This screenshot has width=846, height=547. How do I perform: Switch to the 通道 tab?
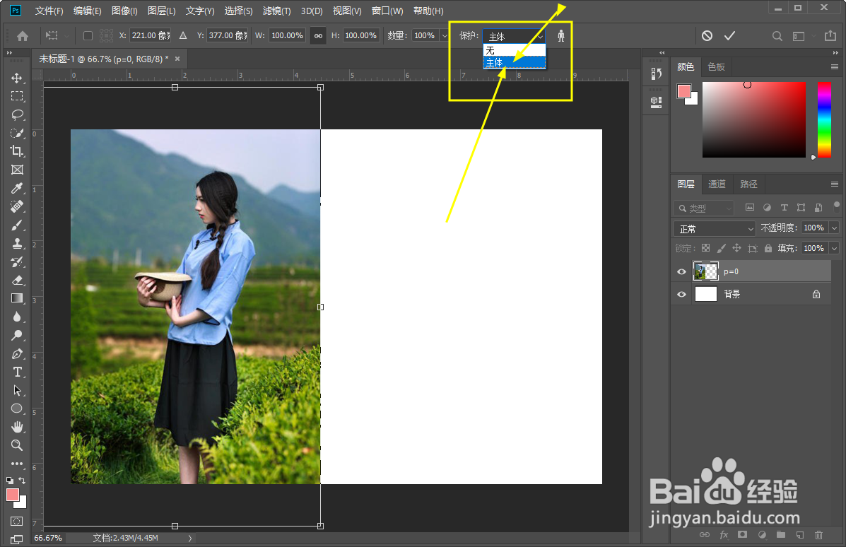tap(717, 184)
